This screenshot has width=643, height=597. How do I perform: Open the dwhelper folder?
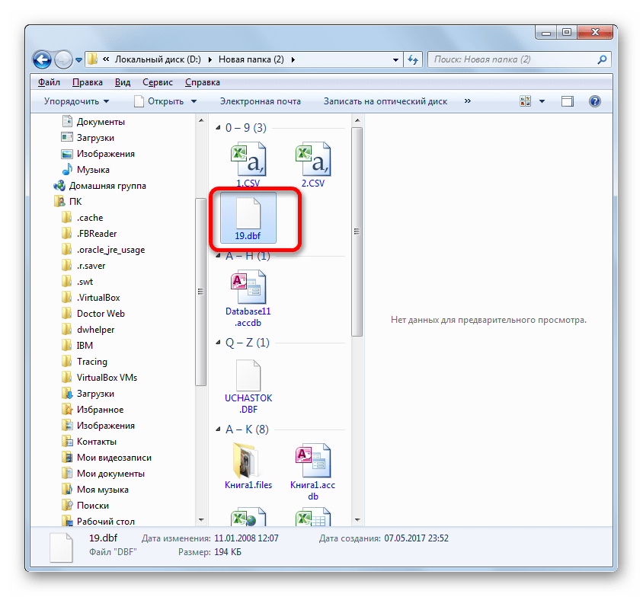pos(88,330)
